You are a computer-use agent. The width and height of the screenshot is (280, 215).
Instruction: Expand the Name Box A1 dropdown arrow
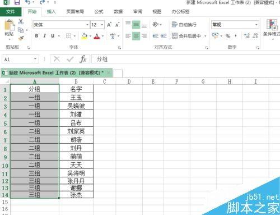click(35, 59)
